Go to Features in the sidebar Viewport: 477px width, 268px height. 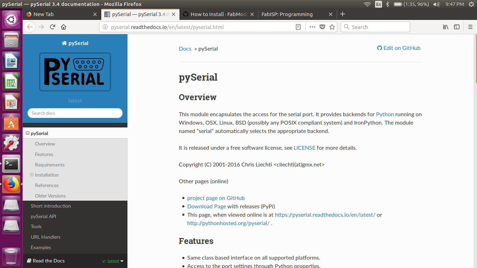44,154
